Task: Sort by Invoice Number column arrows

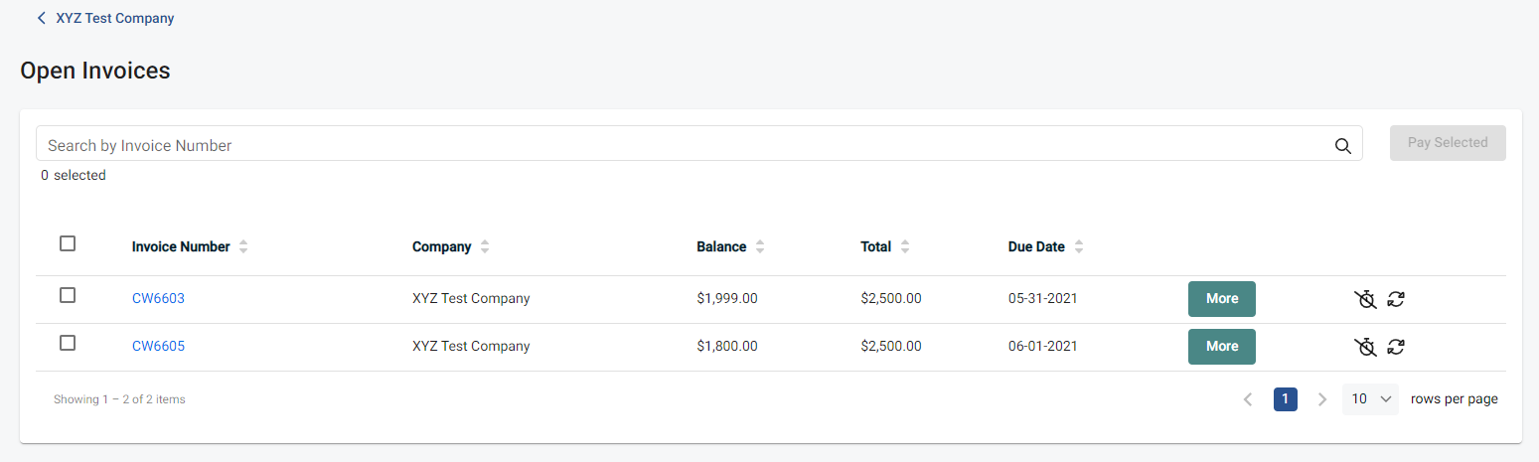Action: 243,247
